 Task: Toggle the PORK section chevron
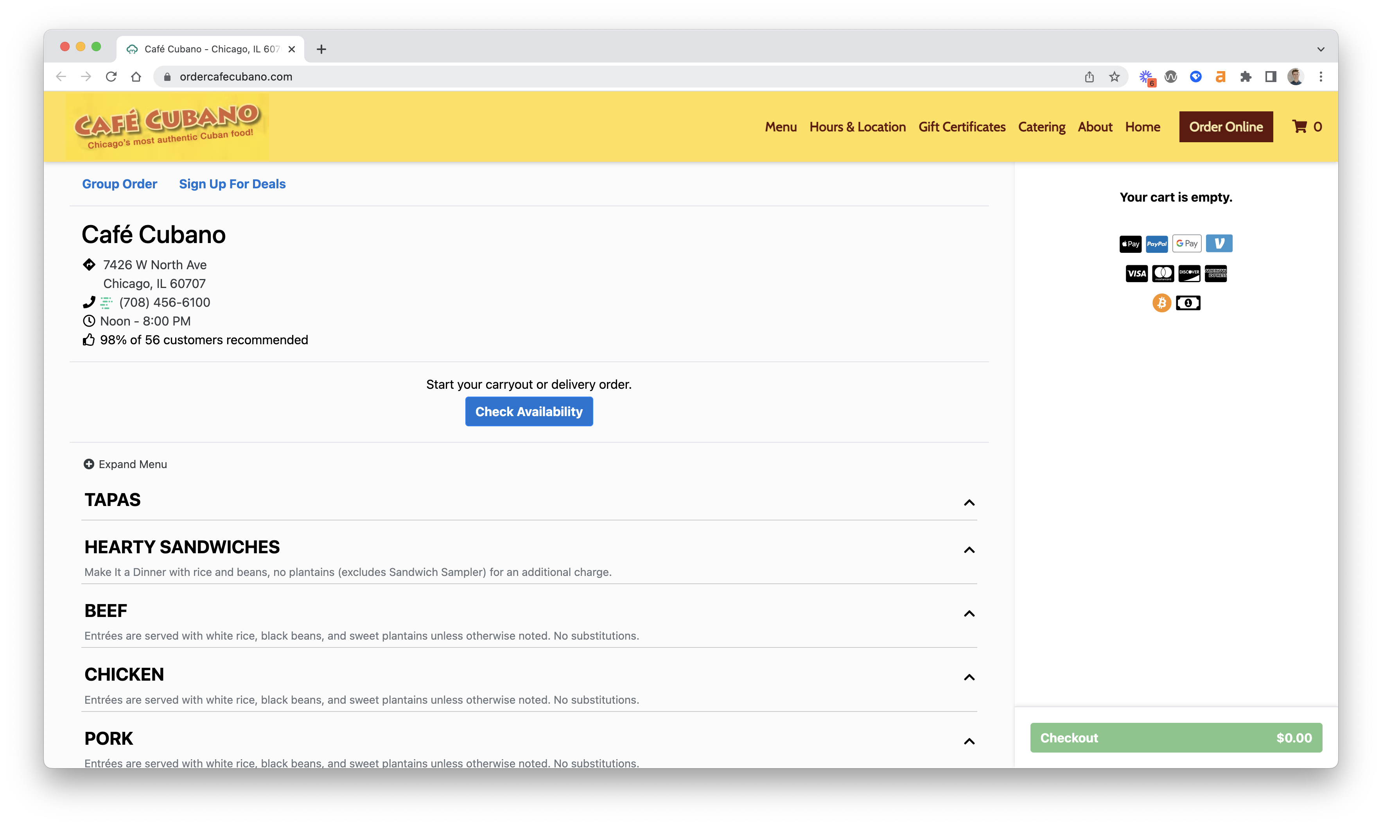pos(969,741)
